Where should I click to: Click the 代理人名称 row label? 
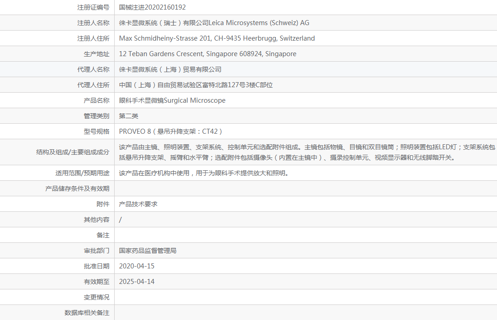click(x=93, y=69)
